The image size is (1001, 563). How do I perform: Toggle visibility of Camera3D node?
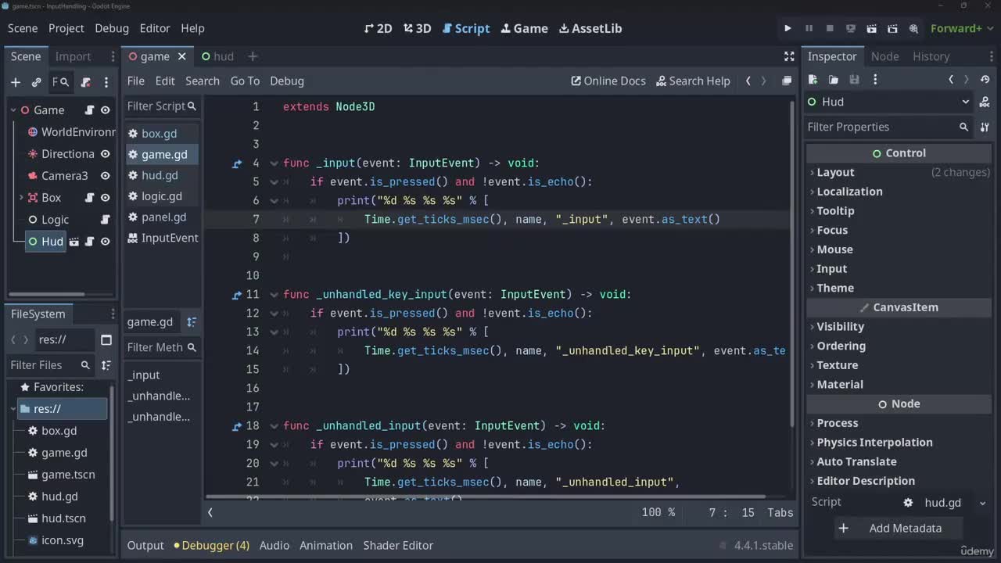point(105,176)
